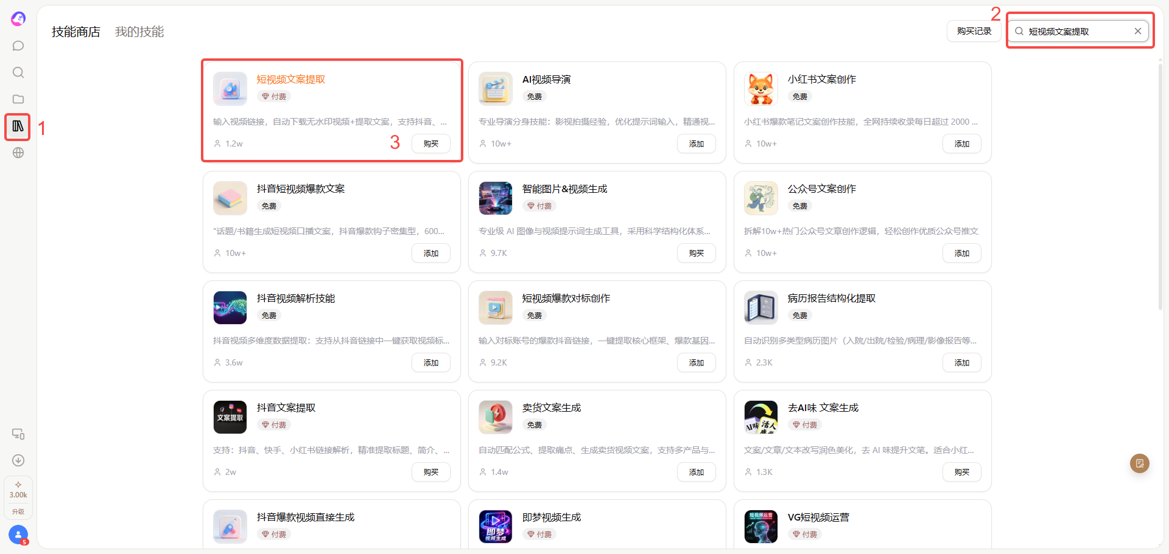The image size is (1169, 554).
Task: Click the 去AI味 文案生成 skill icon
Action: point(761,417)
